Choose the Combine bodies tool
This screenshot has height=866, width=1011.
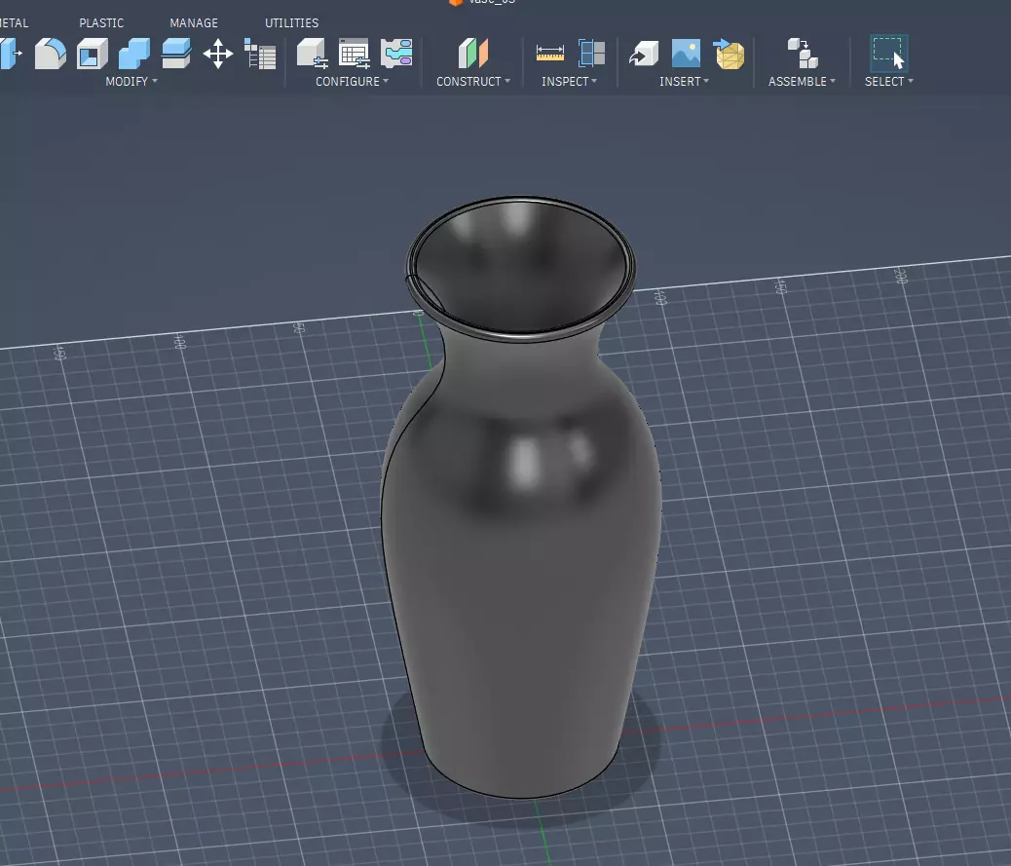tap(134, 54)
